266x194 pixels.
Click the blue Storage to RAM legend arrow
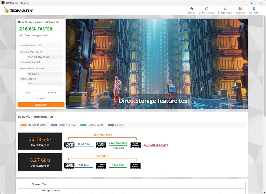pos(54,125)
